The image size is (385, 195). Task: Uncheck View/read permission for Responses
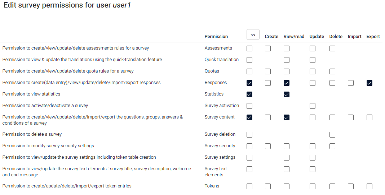click(x=287, y=83)
